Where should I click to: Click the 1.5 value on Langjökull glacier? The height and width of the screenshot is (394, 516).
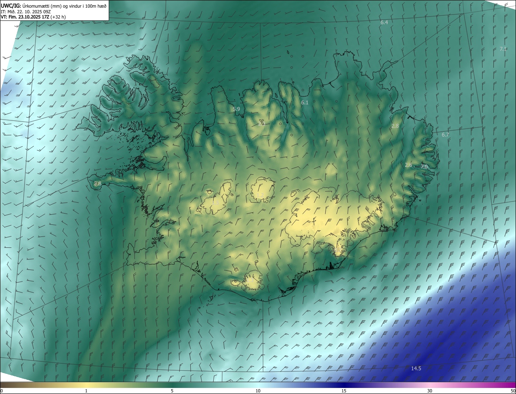(x=216, y=202)
